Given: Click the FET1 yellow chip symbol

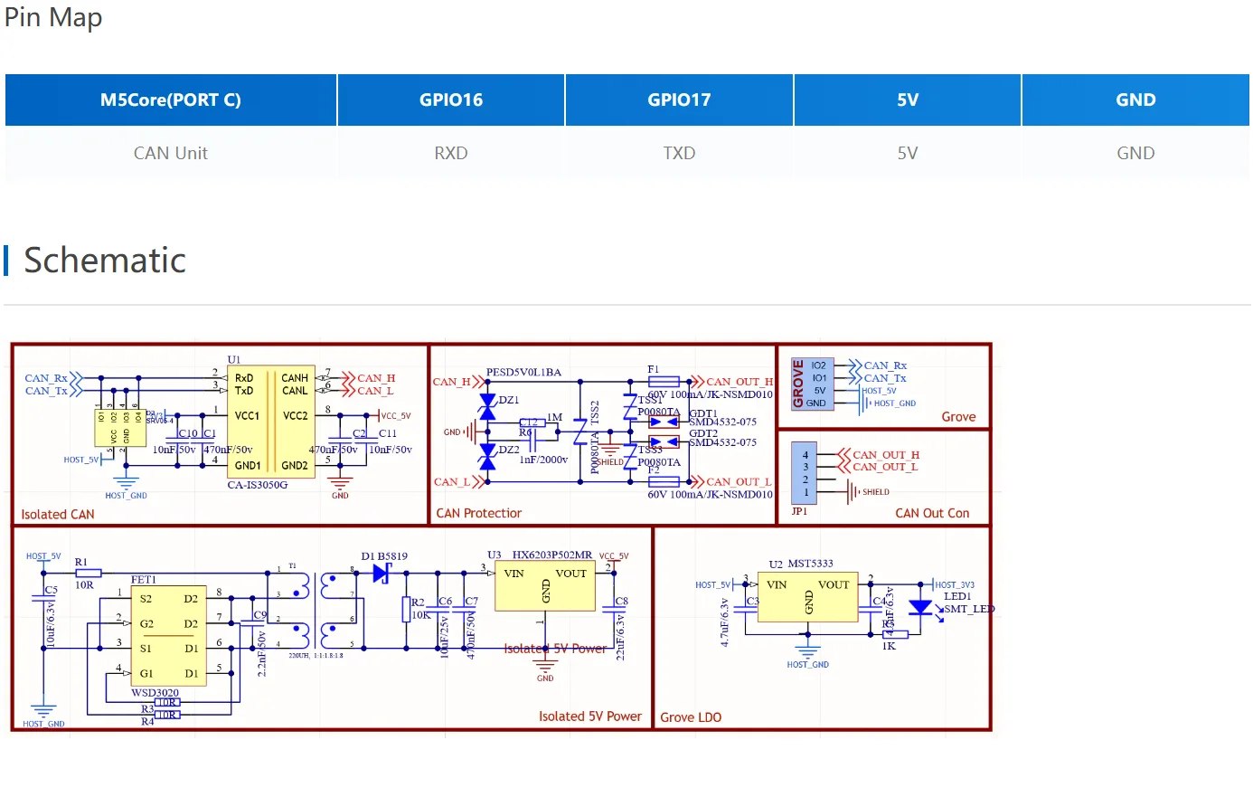Looking at the screenshot, I should [168, 636].
